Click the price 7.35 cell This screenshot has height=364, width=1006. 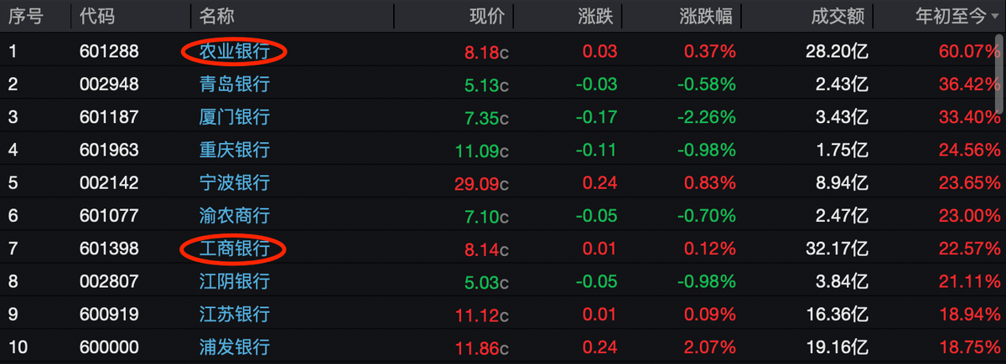click(x=486, y=117)
